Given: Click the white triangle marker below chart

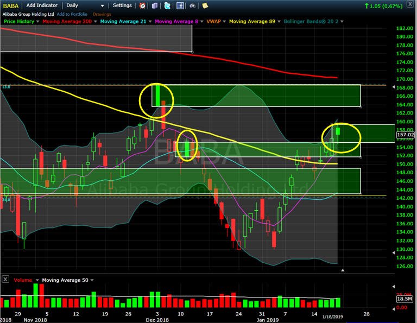Looking at the screenshot, I should point(343,270).
